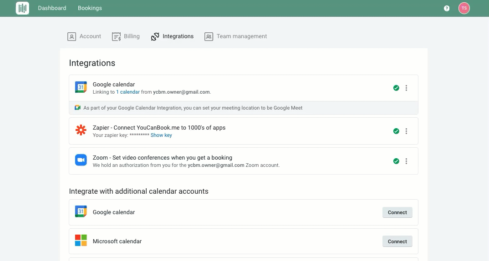Click 'Zapier - Connect YouCanBook.me' title
The height and width of the screenshot is (261, 489).
[159, 127]
